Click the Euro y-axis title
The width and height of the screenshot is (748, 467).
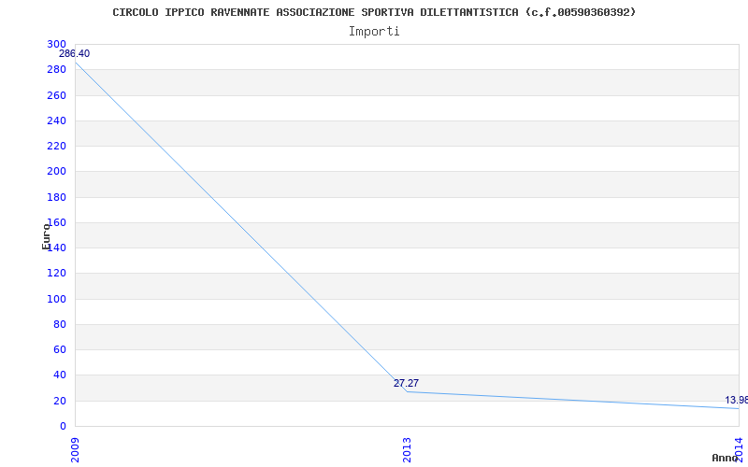click(46, 236)
